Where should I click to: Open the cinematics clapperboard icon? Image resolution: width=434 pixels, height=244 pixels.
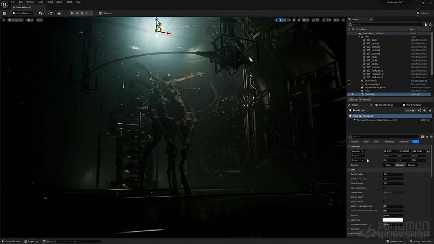60,13
